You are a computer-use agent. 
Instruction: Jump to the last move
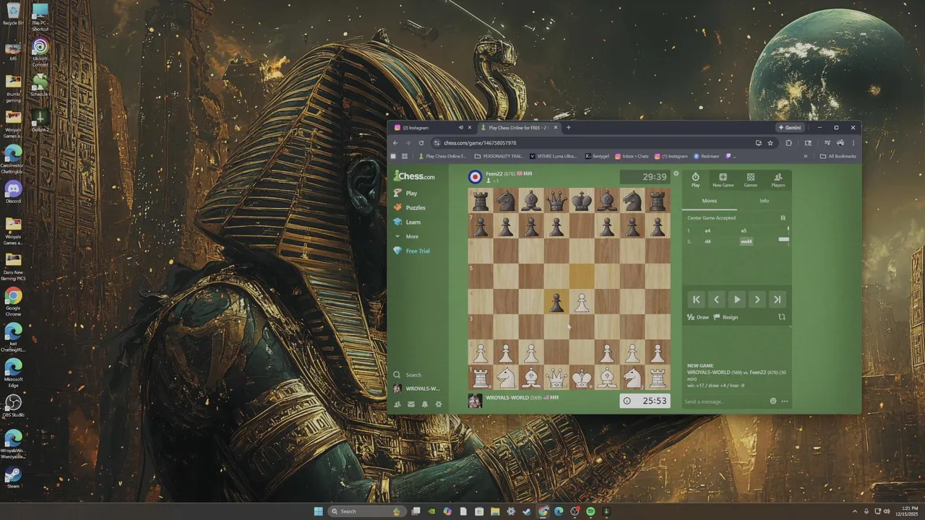(777, 300)
